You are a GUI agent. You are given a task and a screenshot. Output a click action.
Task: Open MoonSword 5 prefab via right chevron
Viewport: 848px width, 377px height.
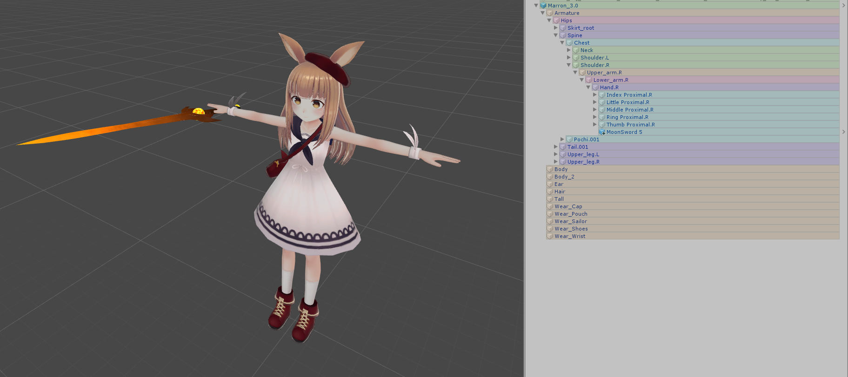(x=843, y=132)
